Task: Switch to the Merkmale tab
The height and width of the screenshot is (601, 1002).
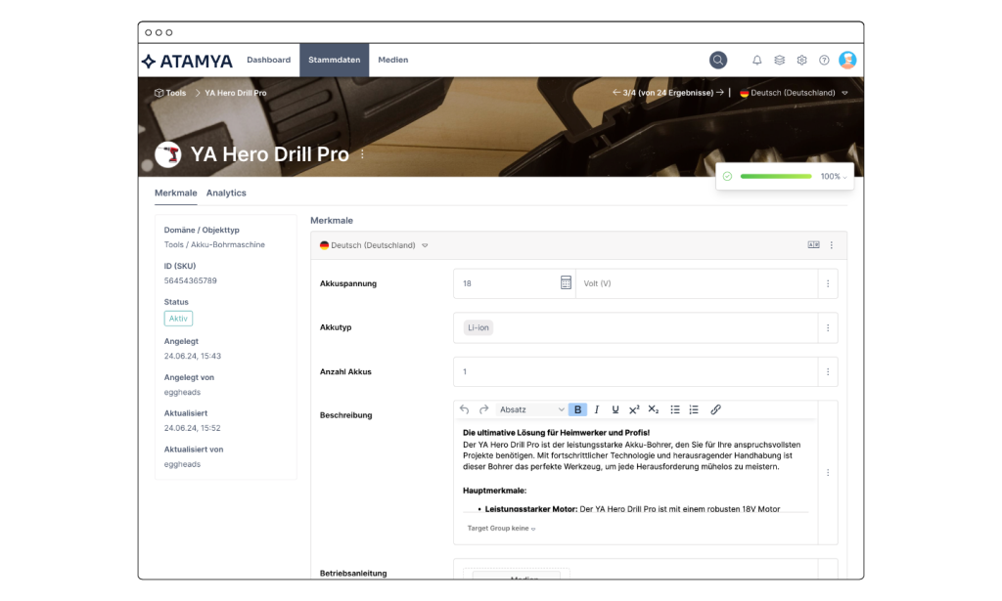Action: click(176, 193)
